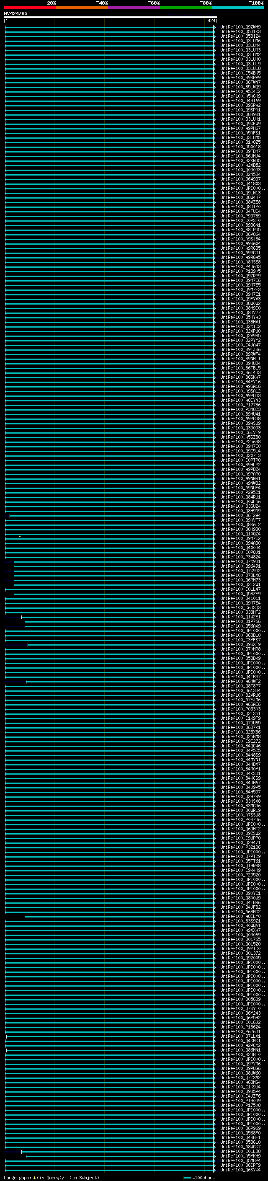Select hit label UniRef100_A8CYN3
268x1181 pixels.
240,400
